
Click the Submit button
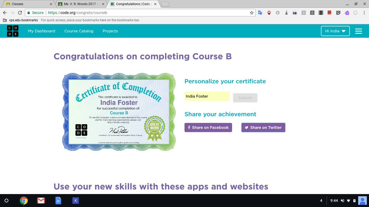coord(245,98)
